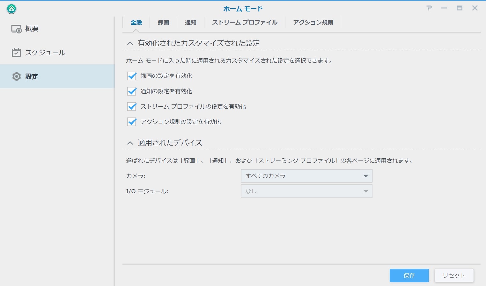Viewport: 486px width, 286px height.
Task: Open help via the question mark icon
Action: (x=429, y=8)
